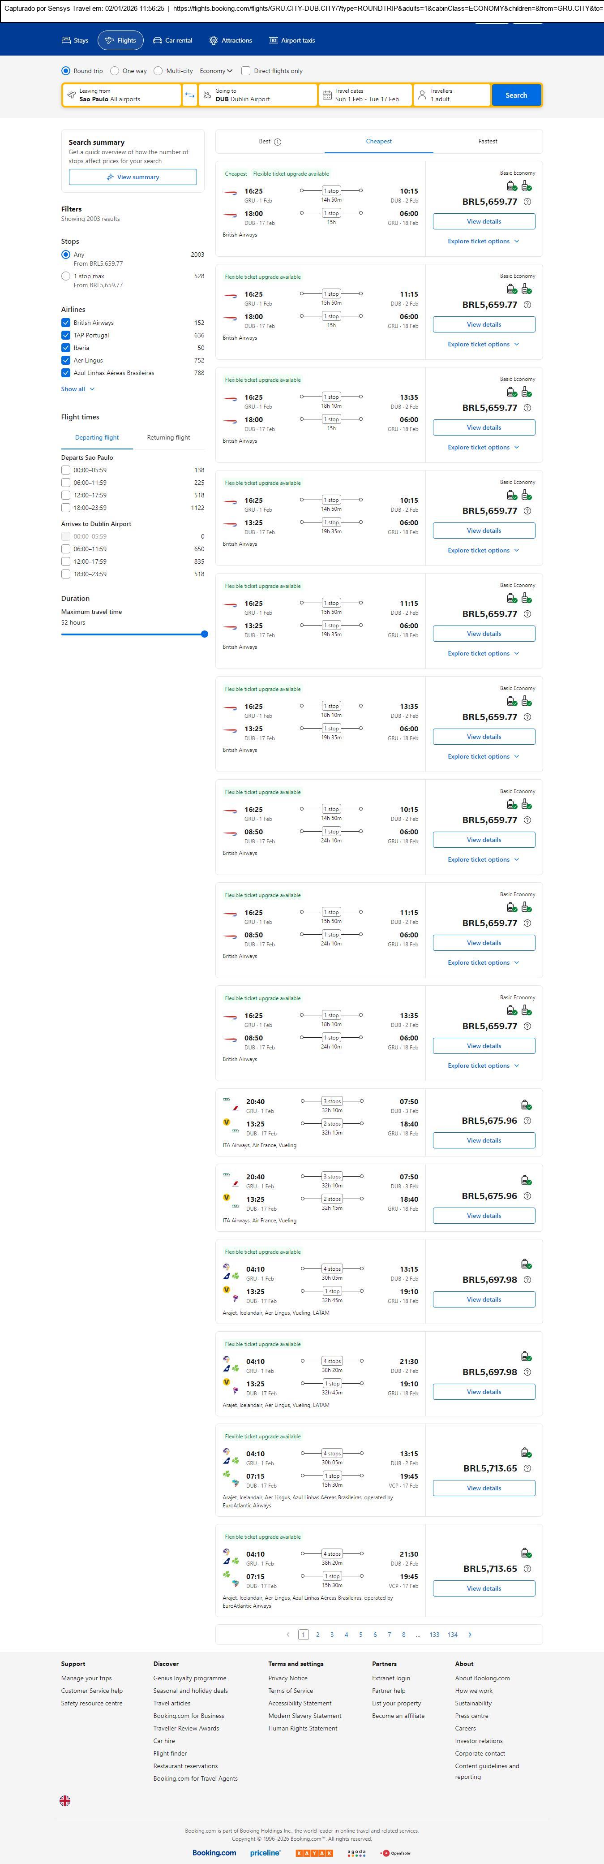Click the price help icon on first flight result
This screenshot has width=604, height=1864.
[x=527, y=202]
